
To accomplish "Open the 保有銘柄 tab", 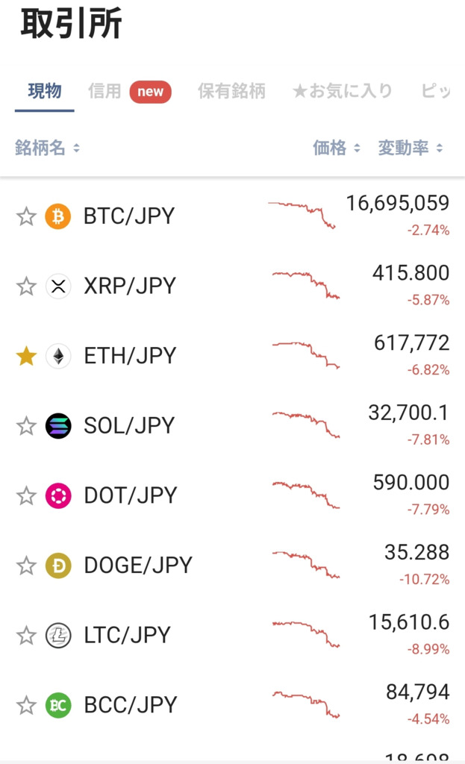I will point(231,91).
